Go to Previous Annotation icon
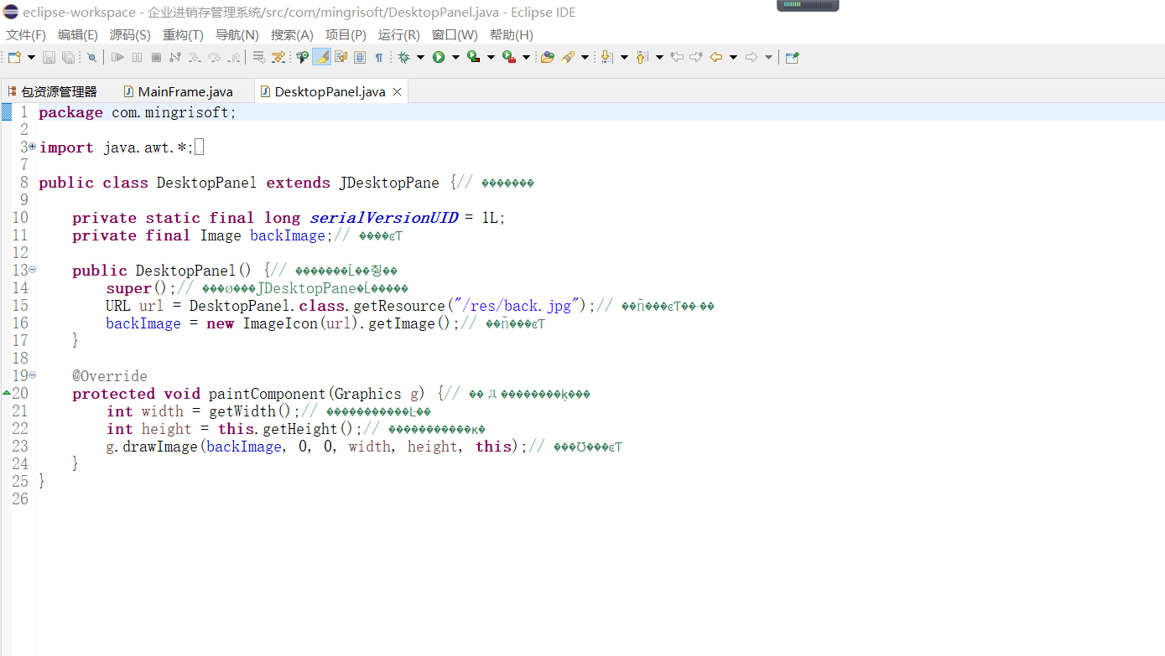The height and width of the screenshot is (656, 1165). [642, 57]
